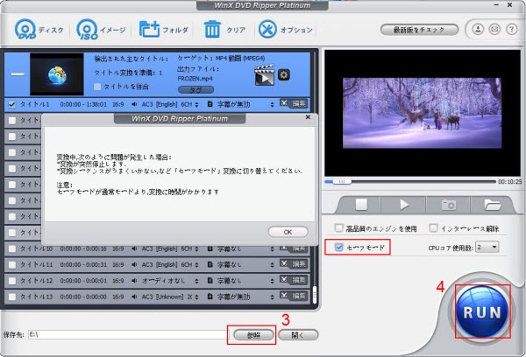Load an ISO image file

[x=101, y=30]
